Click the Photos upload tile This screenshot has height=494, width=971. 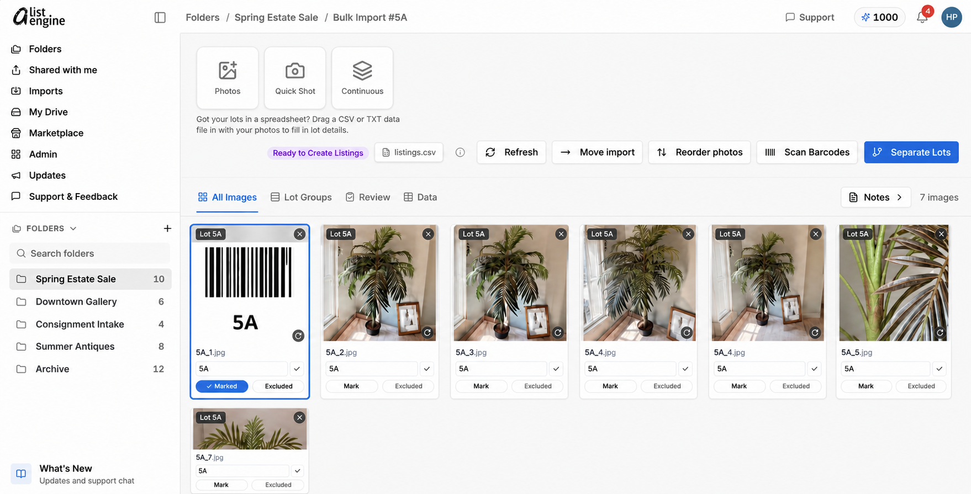228,78
